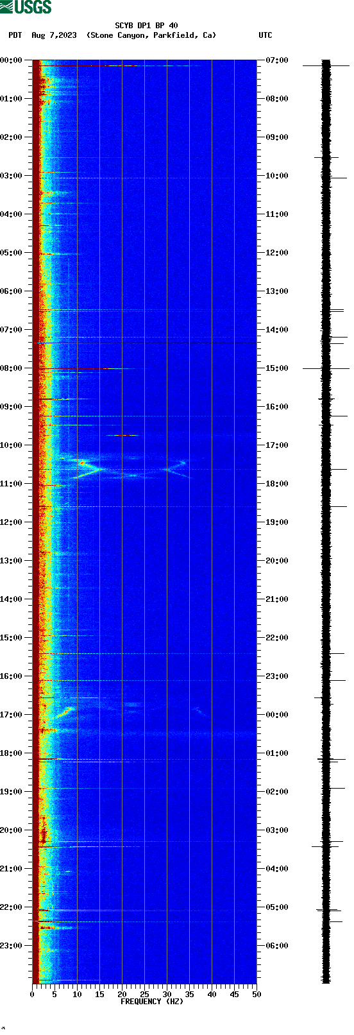Click UTC time label 18:00
Screen dimensions: 354x1035
(x=277, y=484)
